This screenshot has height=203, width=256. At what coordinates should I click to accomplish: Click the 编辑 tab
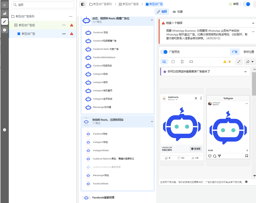(x=162, y=12)
